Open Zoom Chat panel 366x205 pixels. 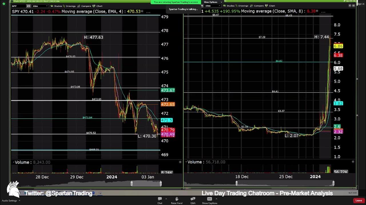point(160,200)
